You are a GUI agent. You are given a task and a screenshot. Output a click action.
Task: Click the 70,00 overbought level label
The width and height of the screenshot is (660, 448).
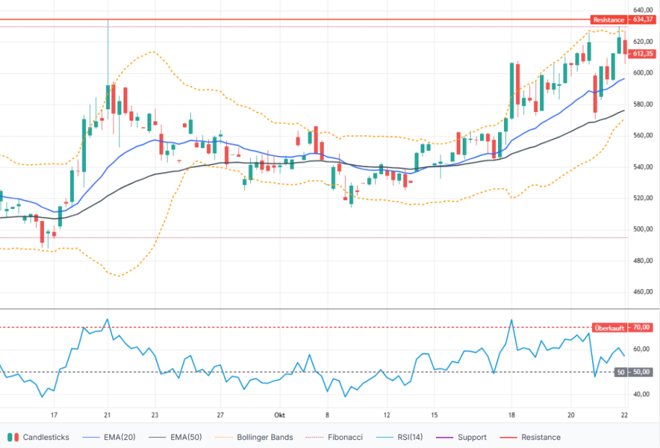click(641, 328)
